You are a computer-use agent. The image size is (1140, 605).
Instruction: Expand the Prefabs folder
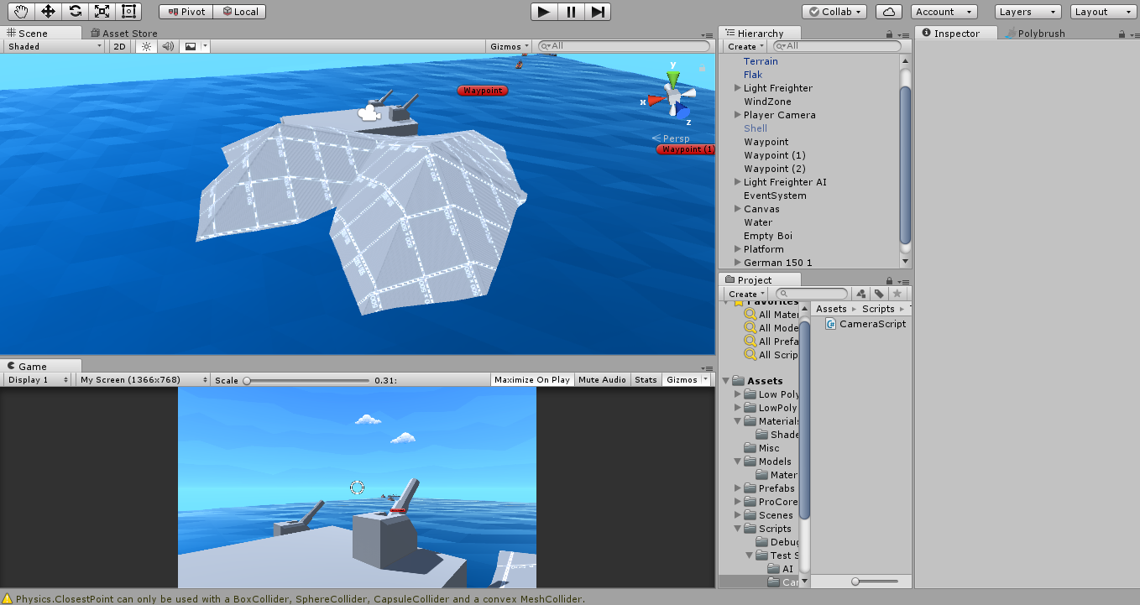[738, 488]
